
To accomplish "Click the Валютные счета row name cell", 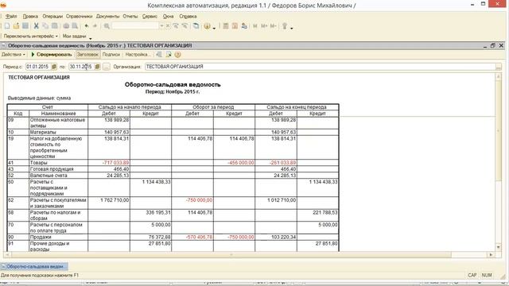I will point(58,176).
